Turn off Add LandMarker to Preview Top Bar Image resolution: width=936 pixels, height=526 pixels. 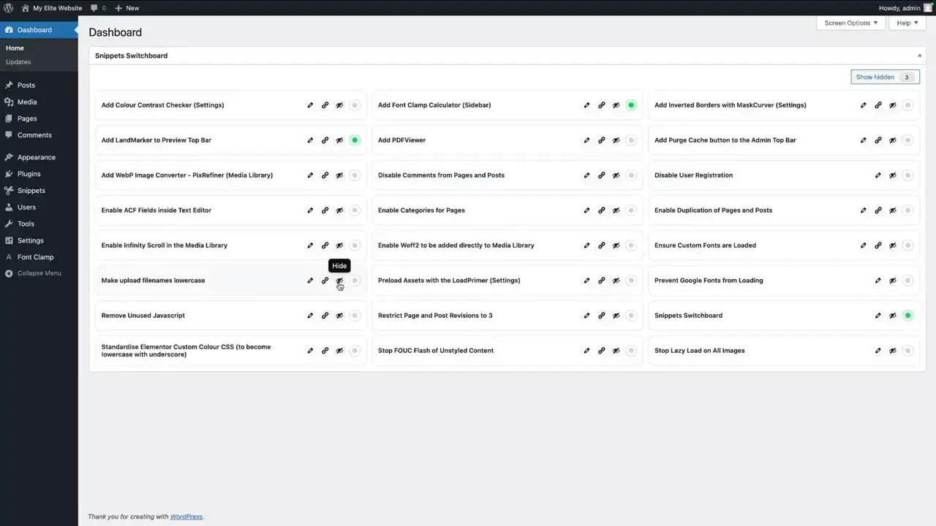pos(355,140)
